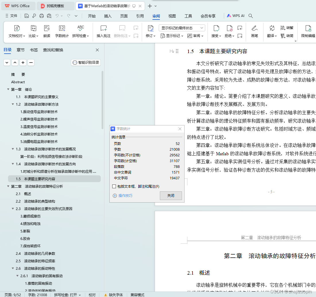Image resolution: width=316 pixels, height=297 pixels.
Task: Switch to the 找稻壳模板 tab
Action: coord(55,6)
